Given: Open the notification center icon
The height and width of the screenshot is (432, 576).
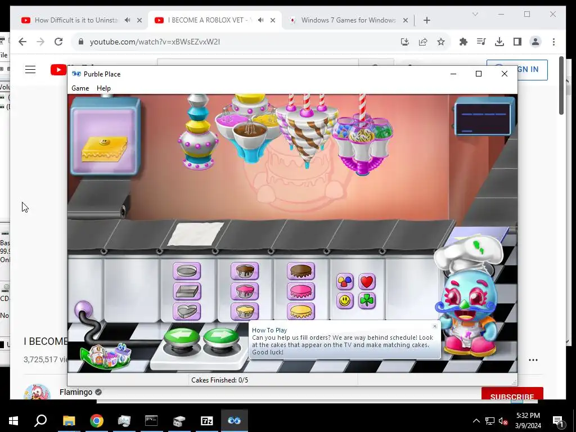Looking at the screenshot, I should click(558, 421).
